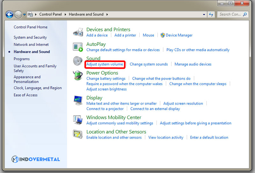This screenshot has width=255, height=173.
Task: Open Network and Internet category
Action: pyautogui.click(x=31, y=45)
